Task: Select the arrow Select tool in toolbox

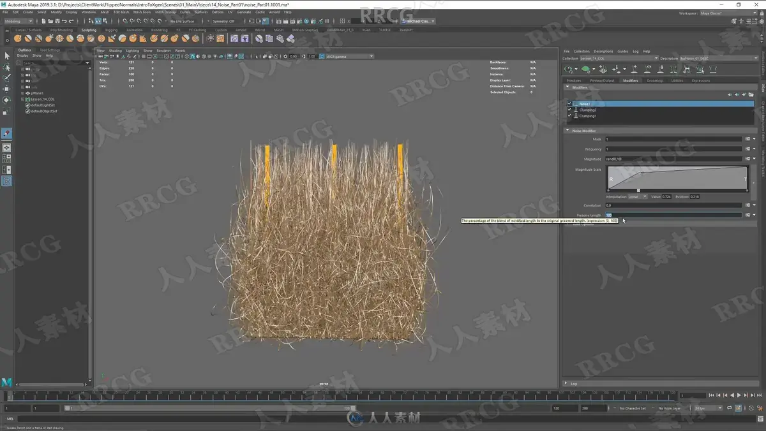Action: [7, 55]
